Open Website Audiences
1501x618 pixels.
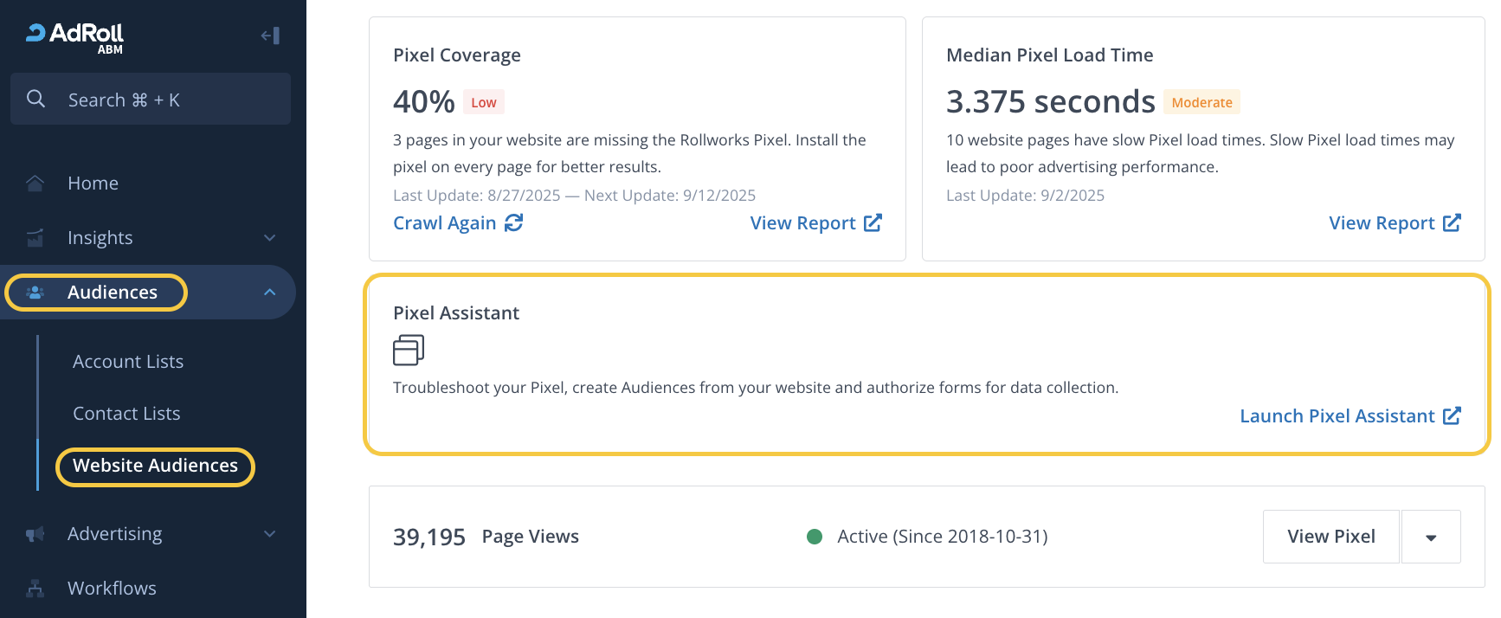155,466
